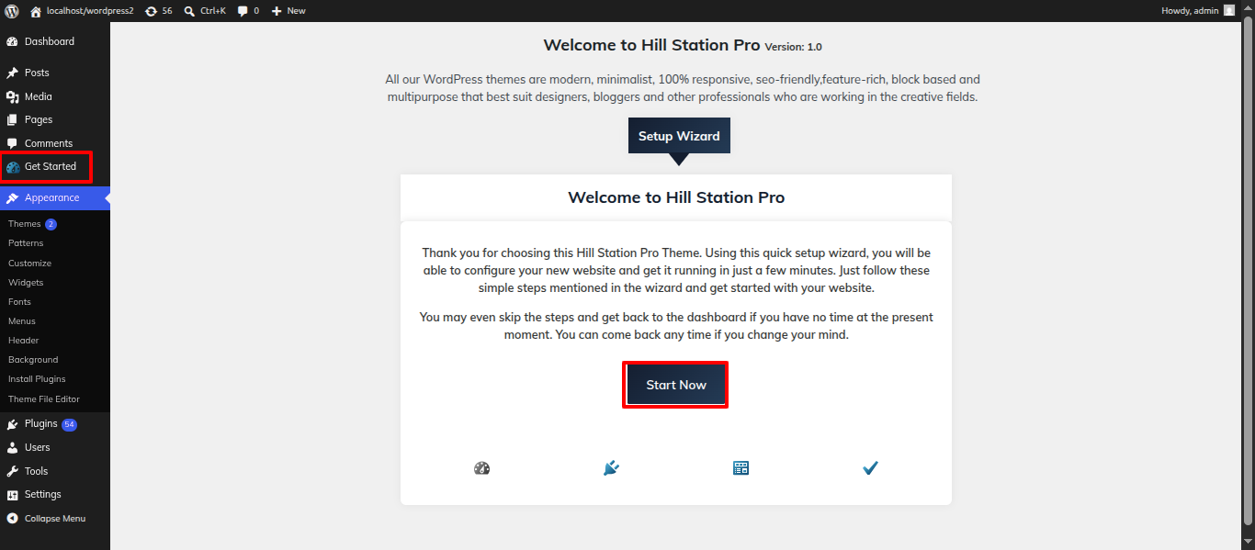Click the wizard checkmark finish step icon
This screenshot has height=550, width=1255.
coord(870,468)
